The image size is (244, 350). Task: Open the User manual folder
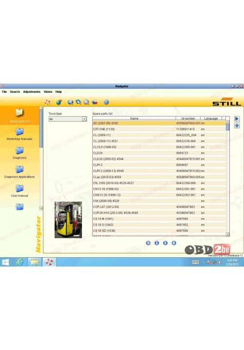click(20, 191)
